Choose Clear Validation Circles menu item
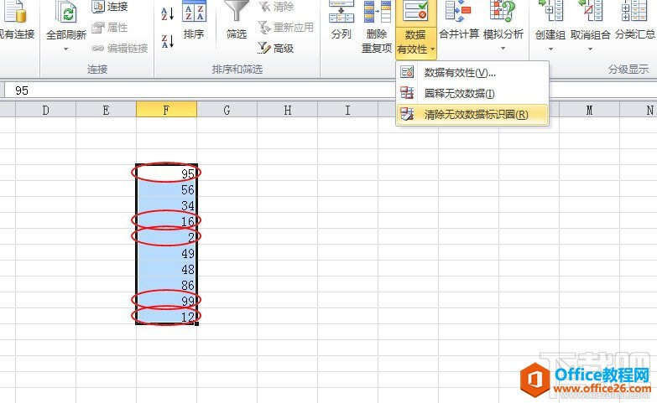657x403 pixels. pos(472,114)
